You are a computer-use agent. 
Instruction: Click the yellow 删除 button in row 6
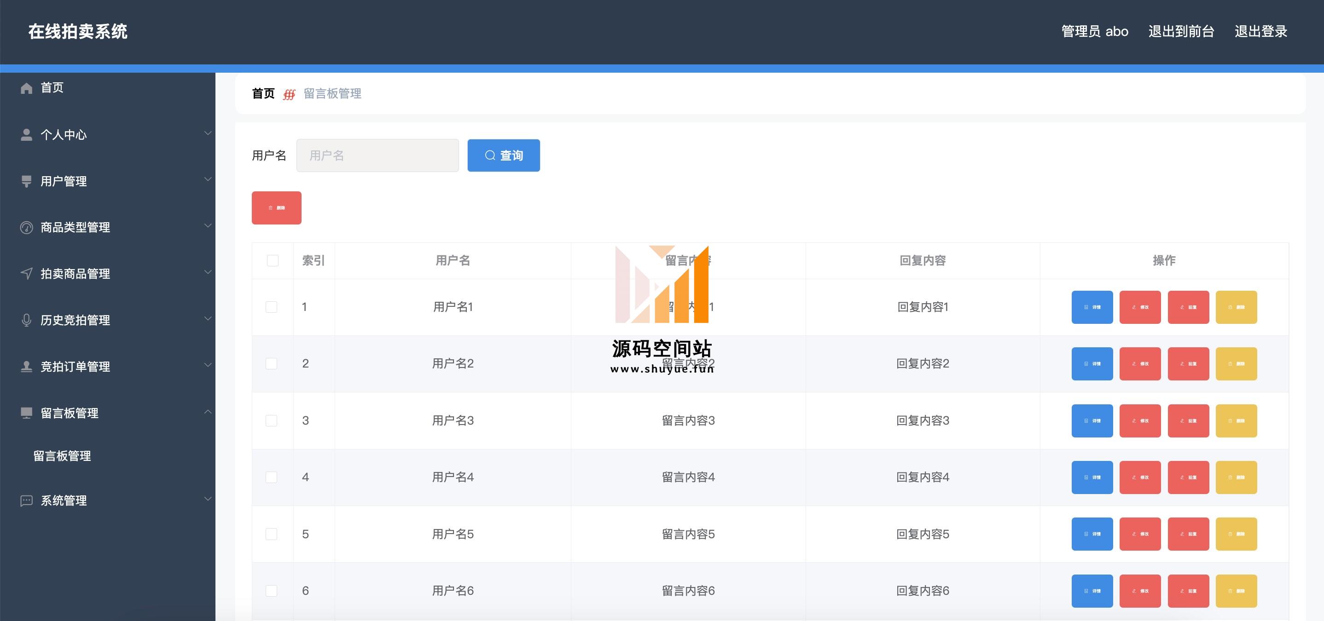(1236, 591)
